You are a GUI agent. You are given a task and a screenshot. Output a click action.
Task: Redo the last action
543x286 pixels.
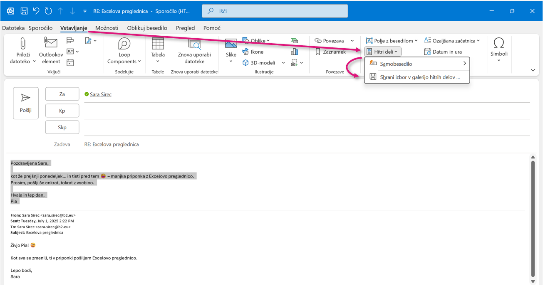click(48, 11)
